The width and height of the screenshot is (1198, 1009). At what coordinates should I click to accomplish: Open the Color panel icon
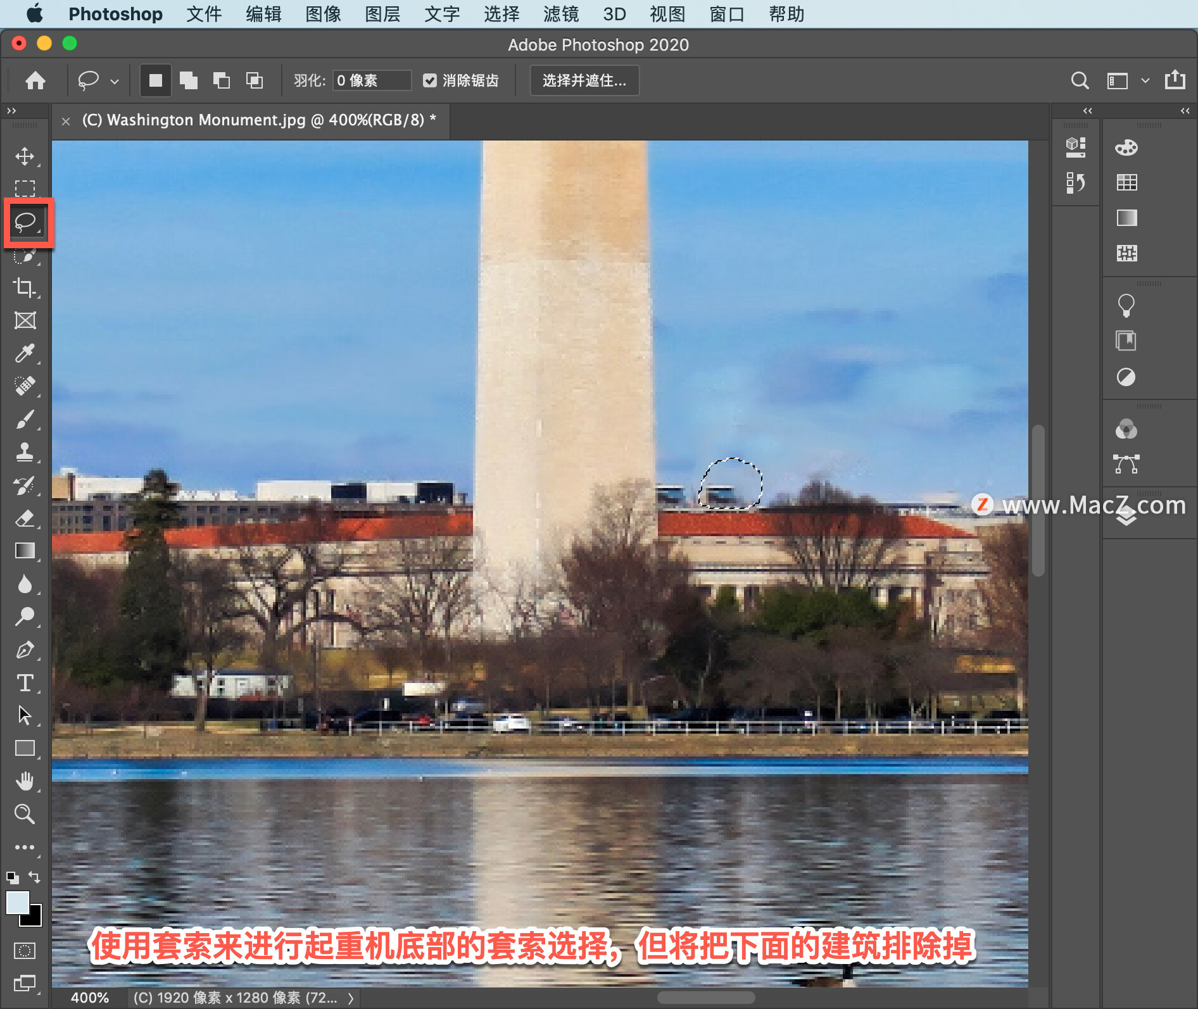1126,148
